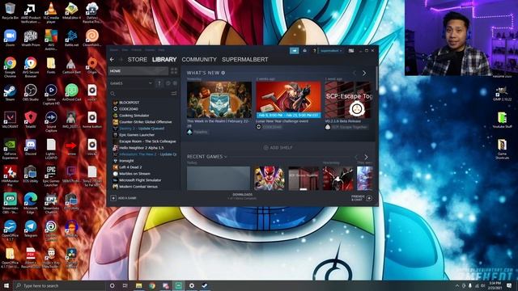Customize What's New with gear icon
Image resolution: width=518 pixels, height=291 pixels.
tap(223, 73)
